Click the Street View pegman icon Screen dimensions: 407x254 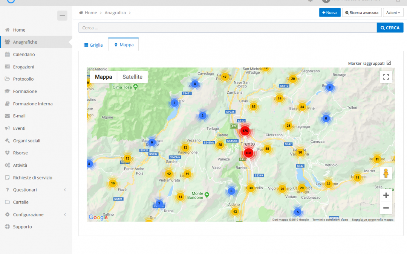point(386,173)
